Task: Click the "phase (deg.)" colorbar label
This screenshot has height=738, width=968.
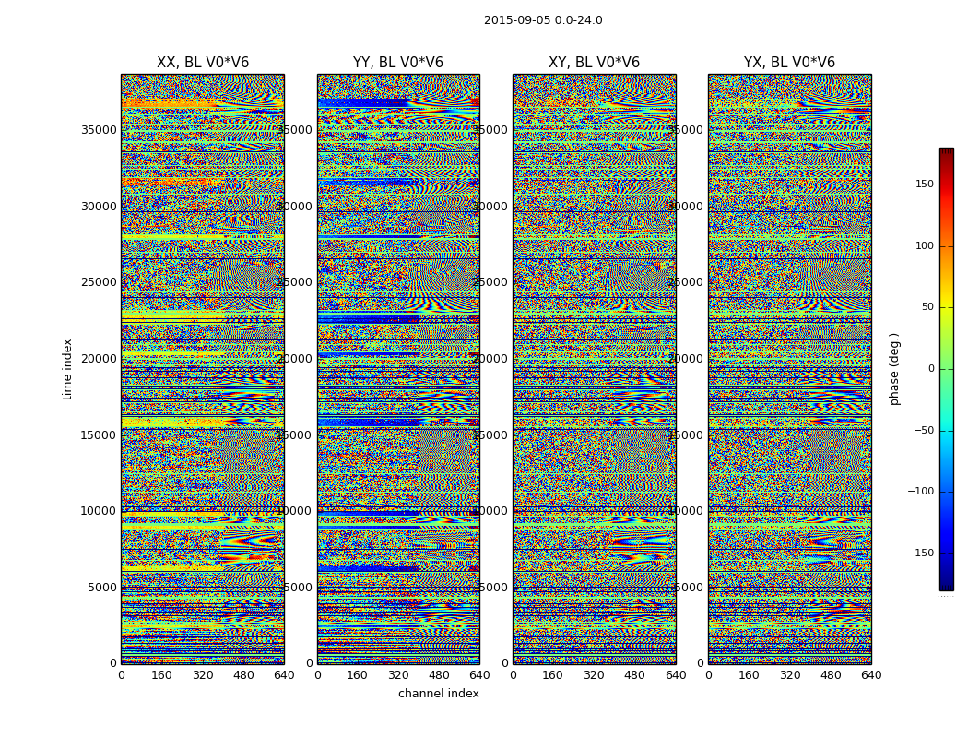Action: 894,369
